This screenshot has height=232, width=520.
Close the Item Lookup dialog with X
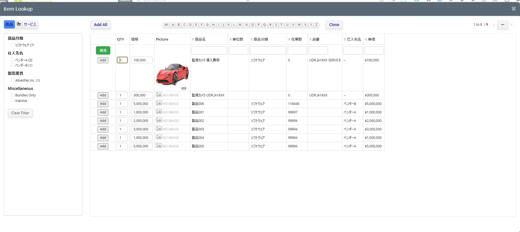point(514,9)
